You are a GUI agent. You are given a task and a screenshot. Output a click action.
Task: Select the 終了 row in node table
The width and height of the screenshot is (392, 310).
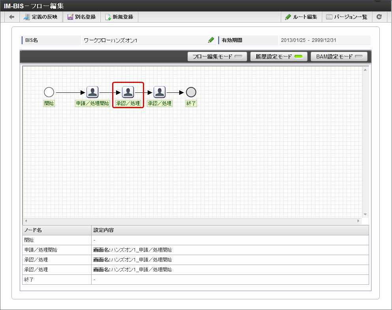point(195,280)
